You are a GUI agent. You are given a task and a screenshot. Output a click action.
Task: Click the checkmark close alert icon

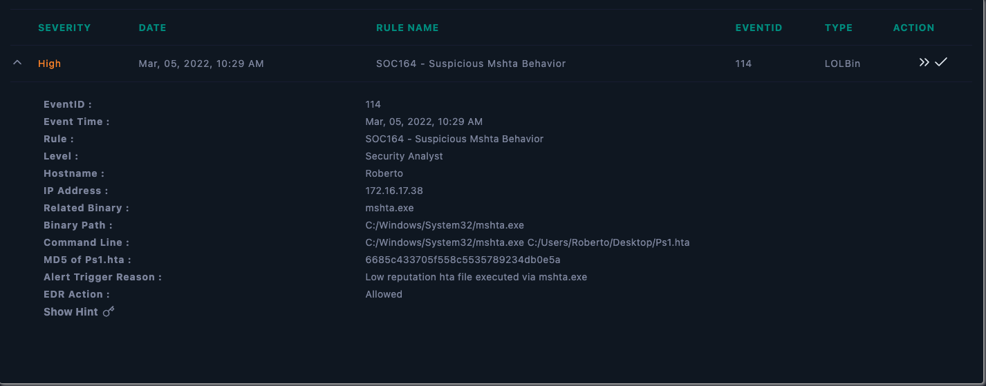(941, 62)
